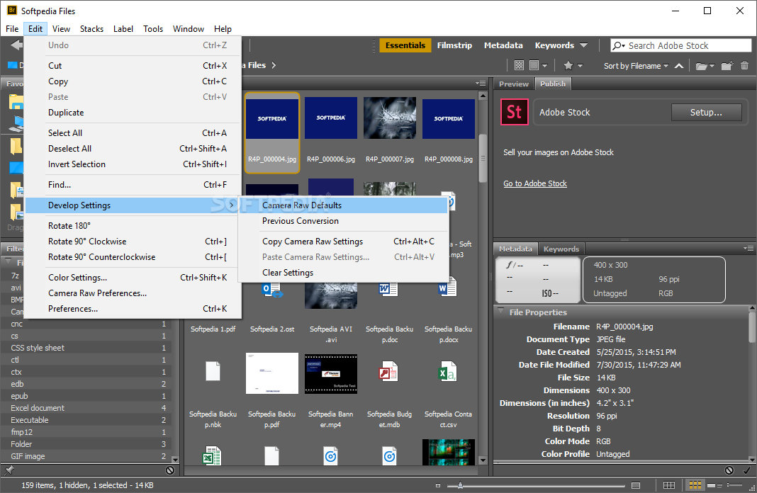Select Clear Settings
The width and height of the screenshot is (757, 493).
point(343,273)
